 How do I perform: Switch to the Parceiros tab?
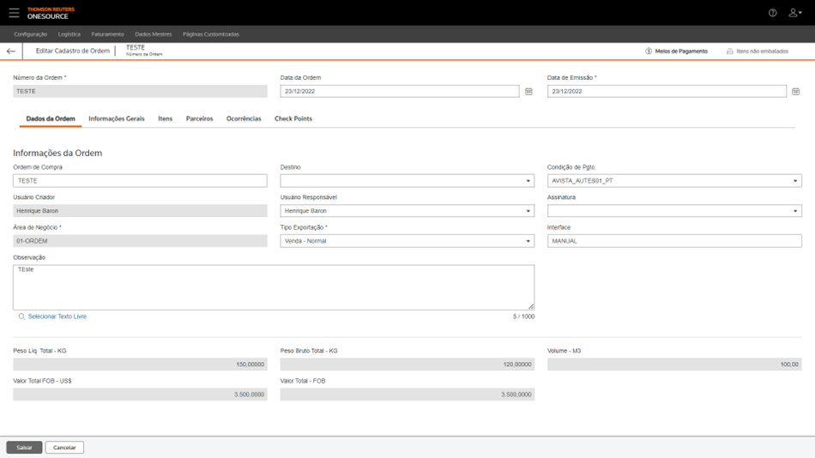point(200,119)
